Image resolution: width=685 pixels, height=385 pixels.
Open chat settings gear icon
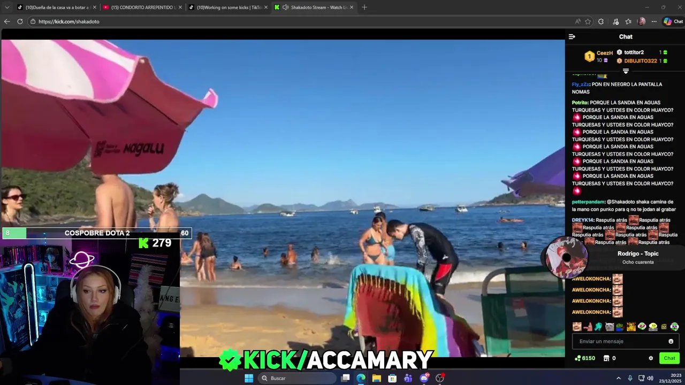point(651,358)
